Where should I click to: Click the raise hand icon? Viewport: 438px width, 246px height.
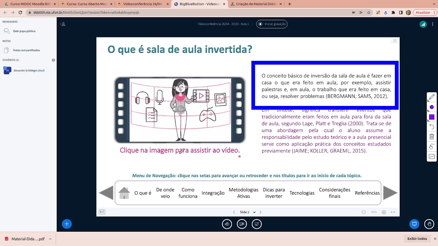click(429, 224)
